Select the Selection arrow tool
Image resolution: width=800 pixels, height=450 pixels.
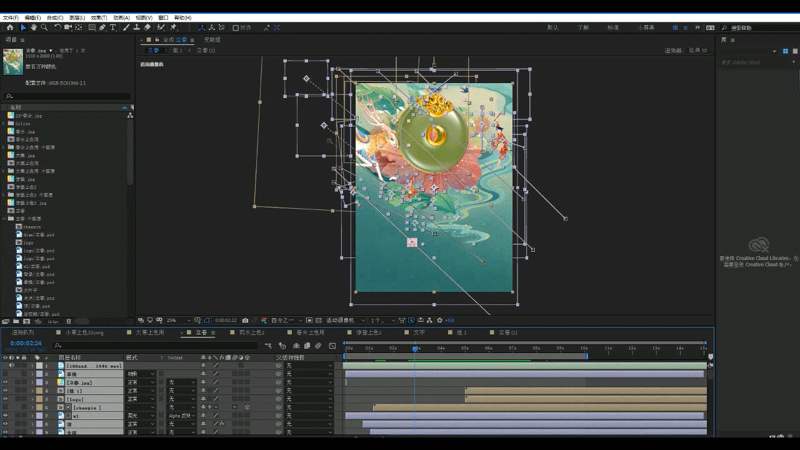click(x=23, y=27)
